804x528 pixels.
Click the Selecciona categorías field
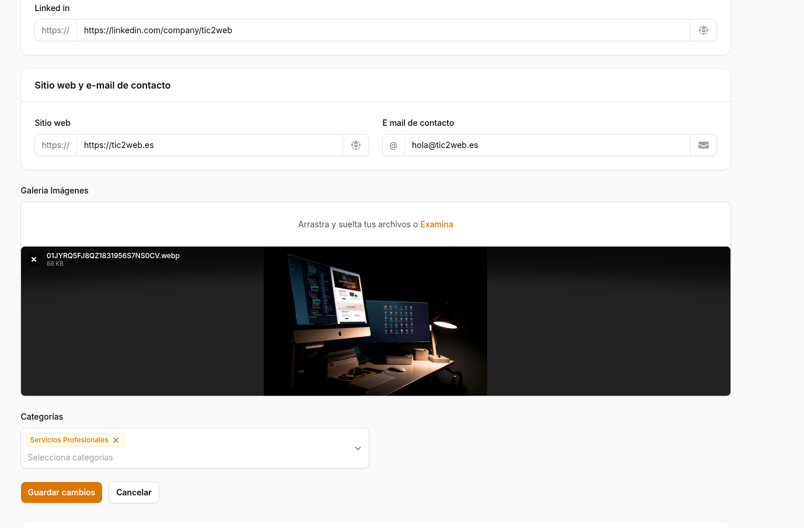(x=70, y=457)
